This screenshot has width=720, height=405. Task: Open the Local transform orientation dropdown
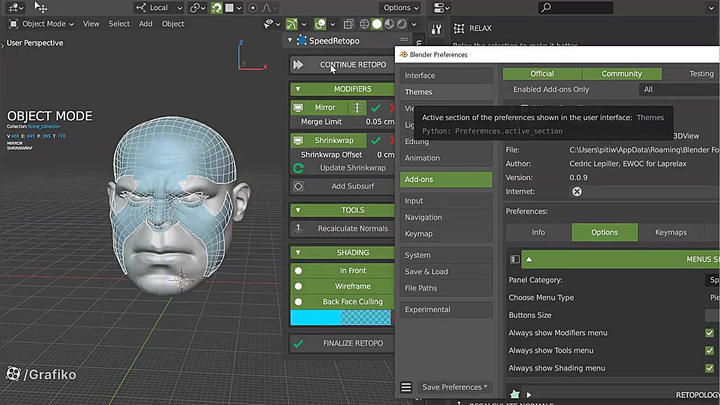pos(159,7)
